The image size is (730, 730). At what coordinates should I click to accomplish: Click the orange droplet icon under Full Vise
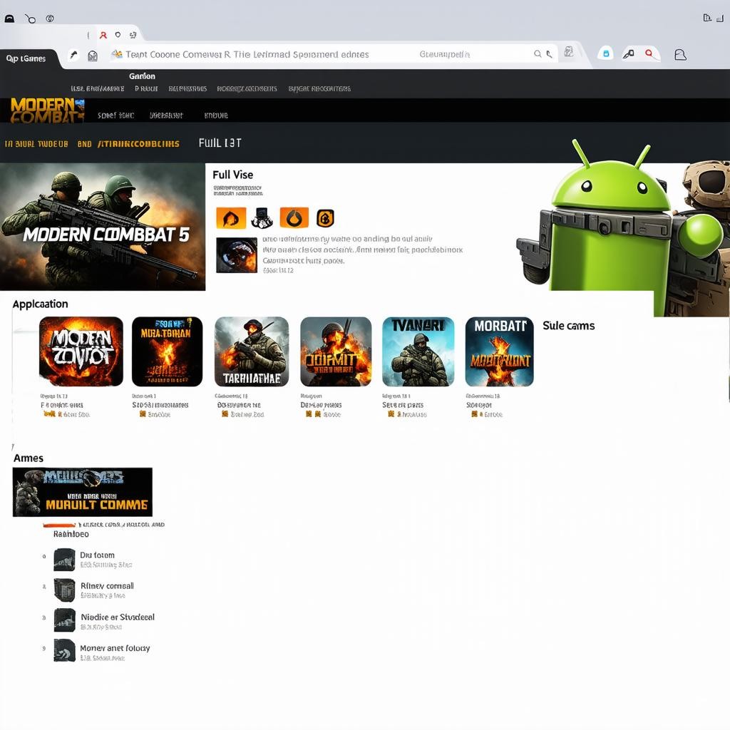294,218
